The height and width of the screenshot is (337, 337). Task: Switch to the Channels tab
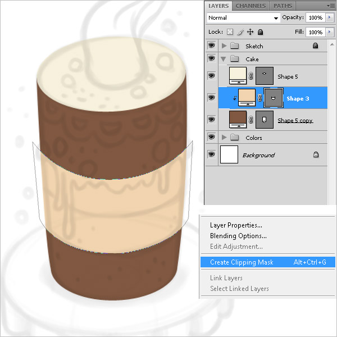tap(251, 6)
